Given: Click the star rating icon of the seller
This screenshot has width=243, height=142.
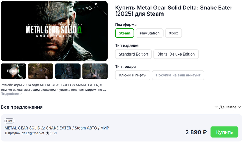Looking at the screenshot, I should (47, 133).
